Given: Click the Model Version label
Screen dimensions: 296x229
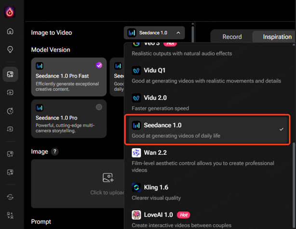Looking at the screenshot, I should point(51,50).
